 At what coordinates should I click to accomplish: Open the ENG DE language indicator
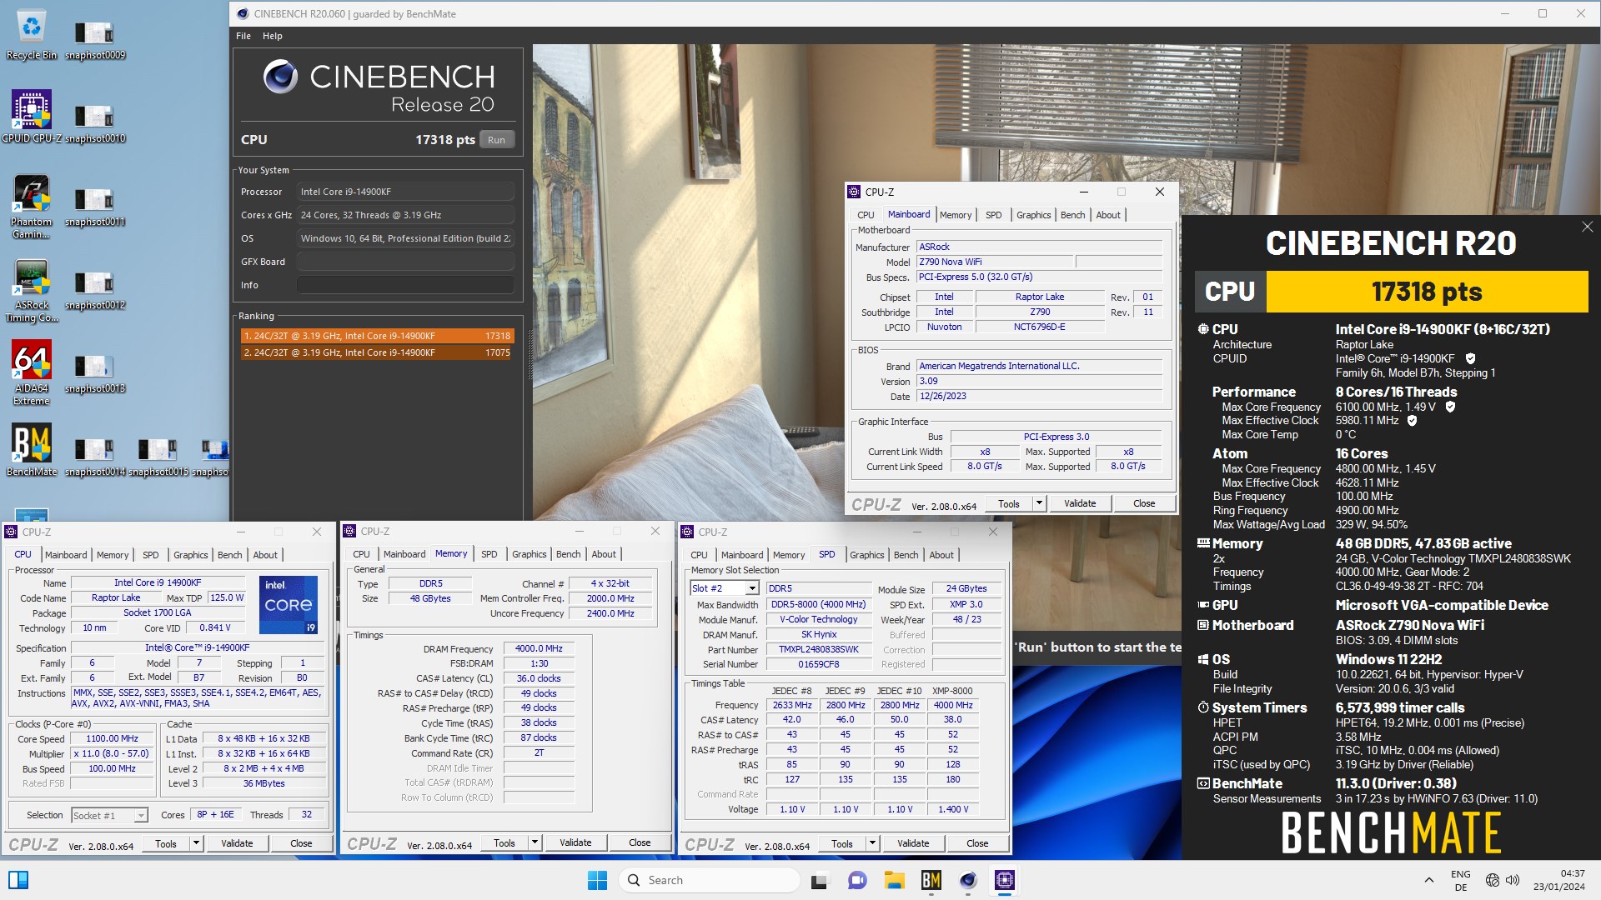(1461, 880)
